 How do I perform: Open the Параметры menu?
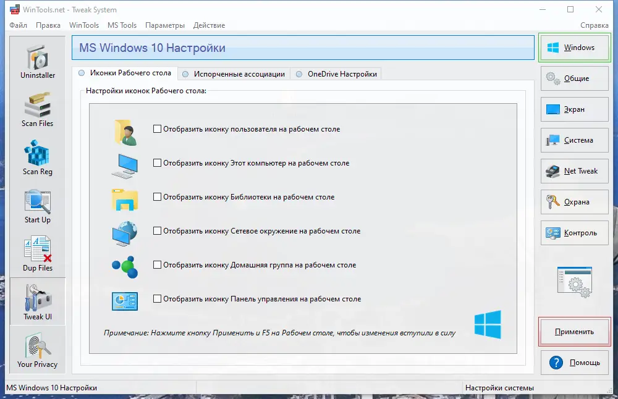point(165,25)
